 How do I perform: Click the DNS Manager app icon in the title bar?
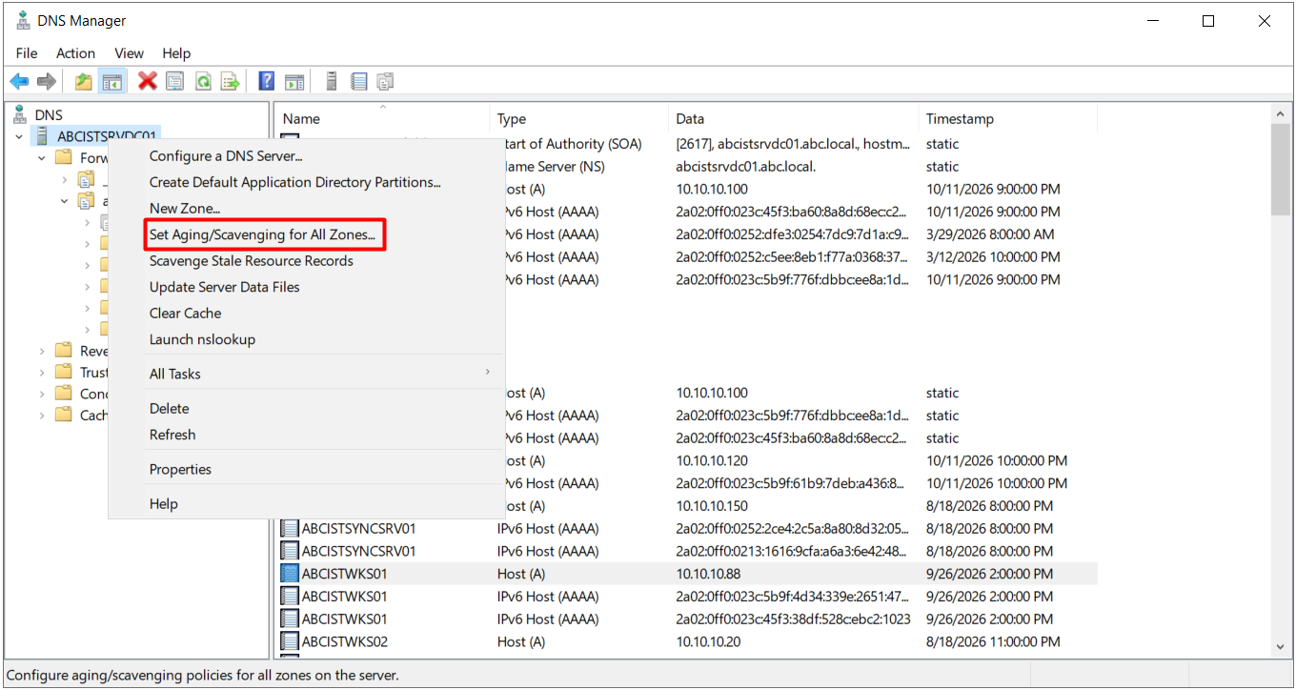coord(23,20)
